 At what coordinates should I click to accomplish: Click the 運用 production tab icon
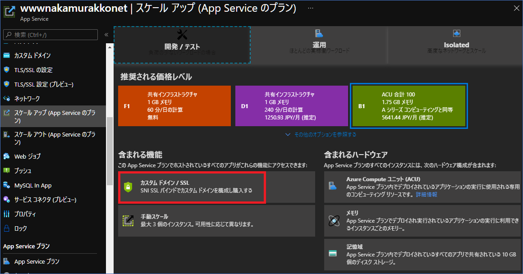319,33
